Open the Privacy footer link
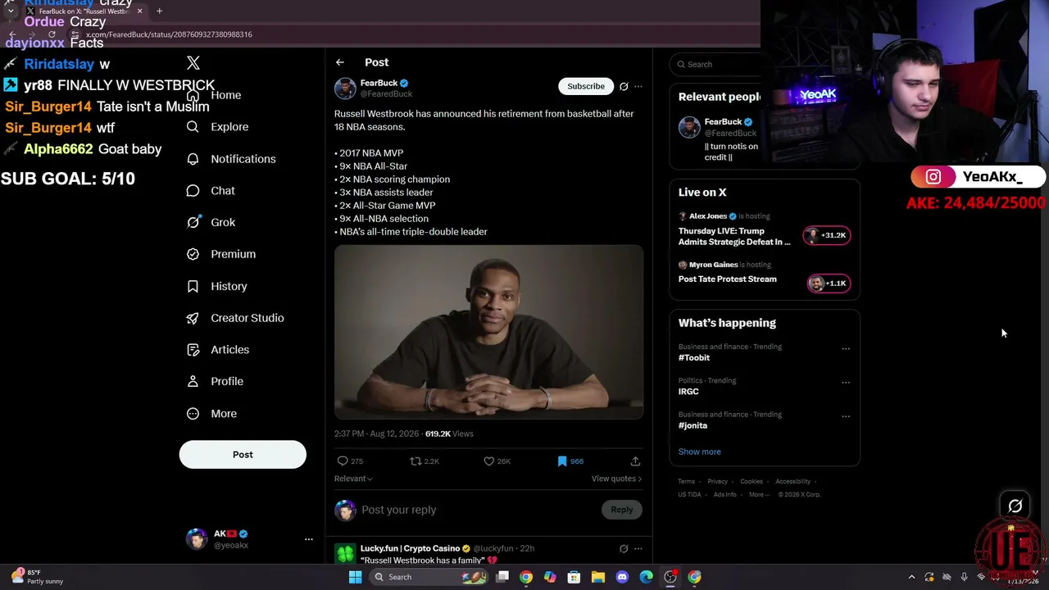 (x=717, y=482)
